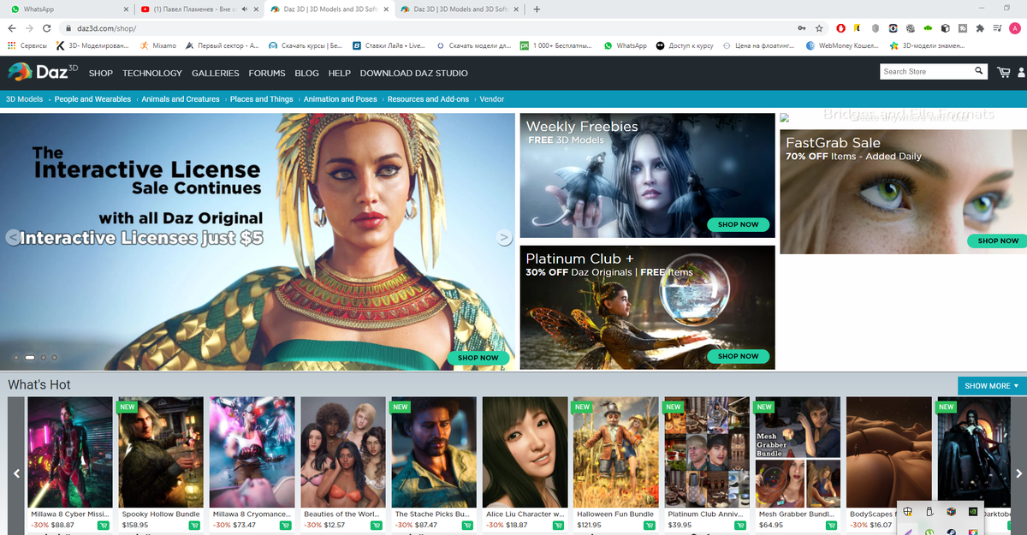This screenshot has width=1027, height=535.
Task: Click SHOP NOW on Platinum Club +
Action: click(739, 356)
